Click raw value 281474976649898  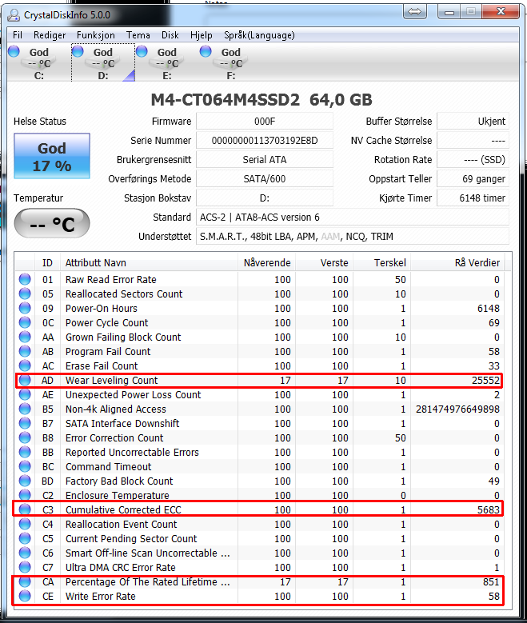pyautogui.click(x=457, y=409)
